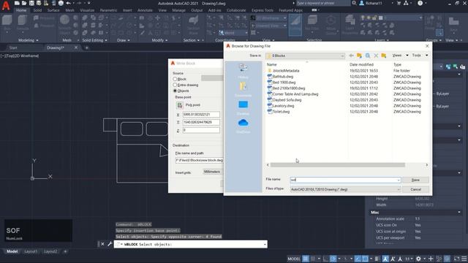Click the X coordinate field in Write Block

[201, 114]
